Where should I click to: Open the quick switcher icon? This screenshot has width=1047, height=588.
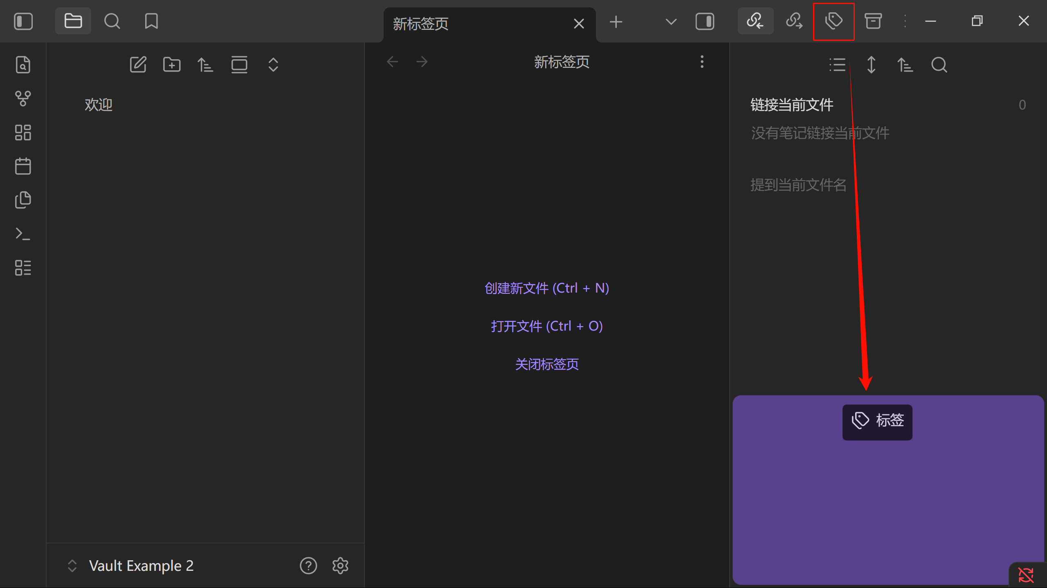coord(23,65)
